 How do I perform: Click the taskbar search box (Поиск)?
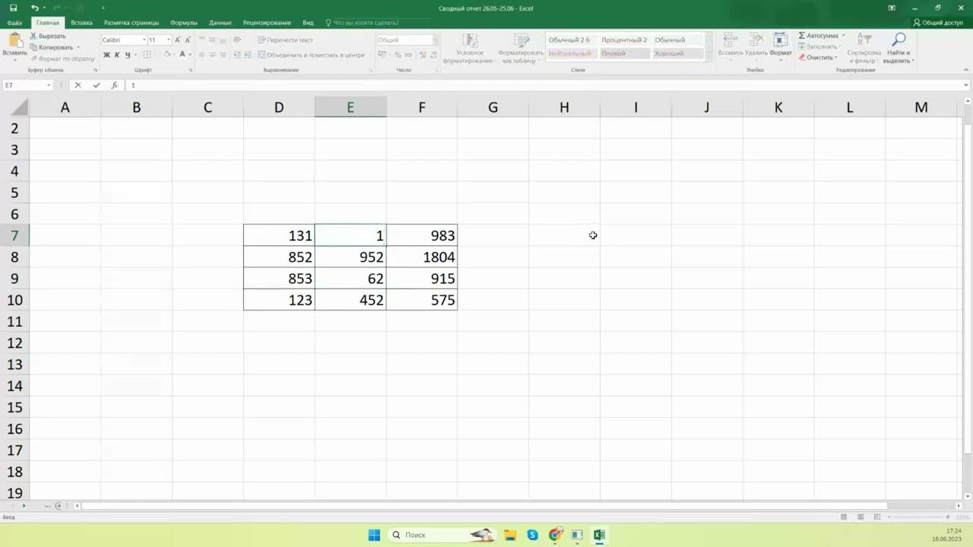443,535
